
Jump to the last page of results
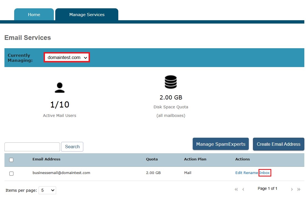(299, 189)
